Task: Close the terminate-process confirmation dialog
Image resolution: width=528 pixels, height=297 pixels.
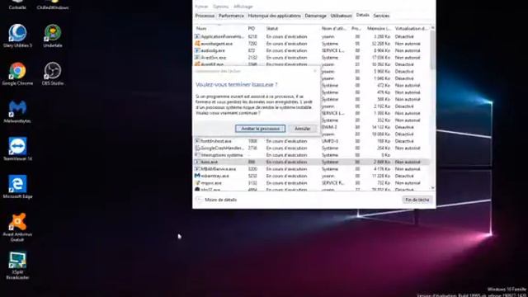Action: 315,71
